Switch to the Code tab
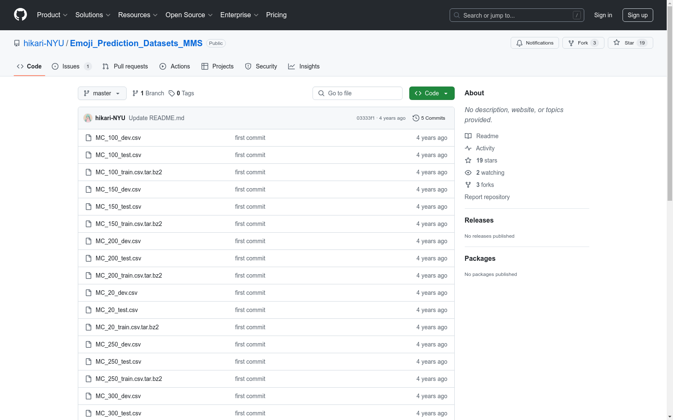 (29, 66)
